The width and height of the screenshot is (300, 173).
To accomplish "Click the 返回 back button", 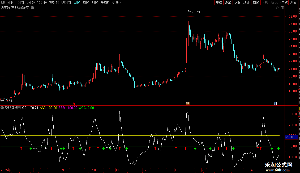I will (293, 2).
